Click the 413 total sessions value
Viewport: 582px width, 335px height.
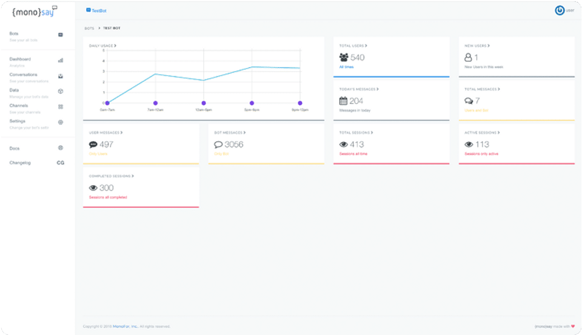point(356,144)
